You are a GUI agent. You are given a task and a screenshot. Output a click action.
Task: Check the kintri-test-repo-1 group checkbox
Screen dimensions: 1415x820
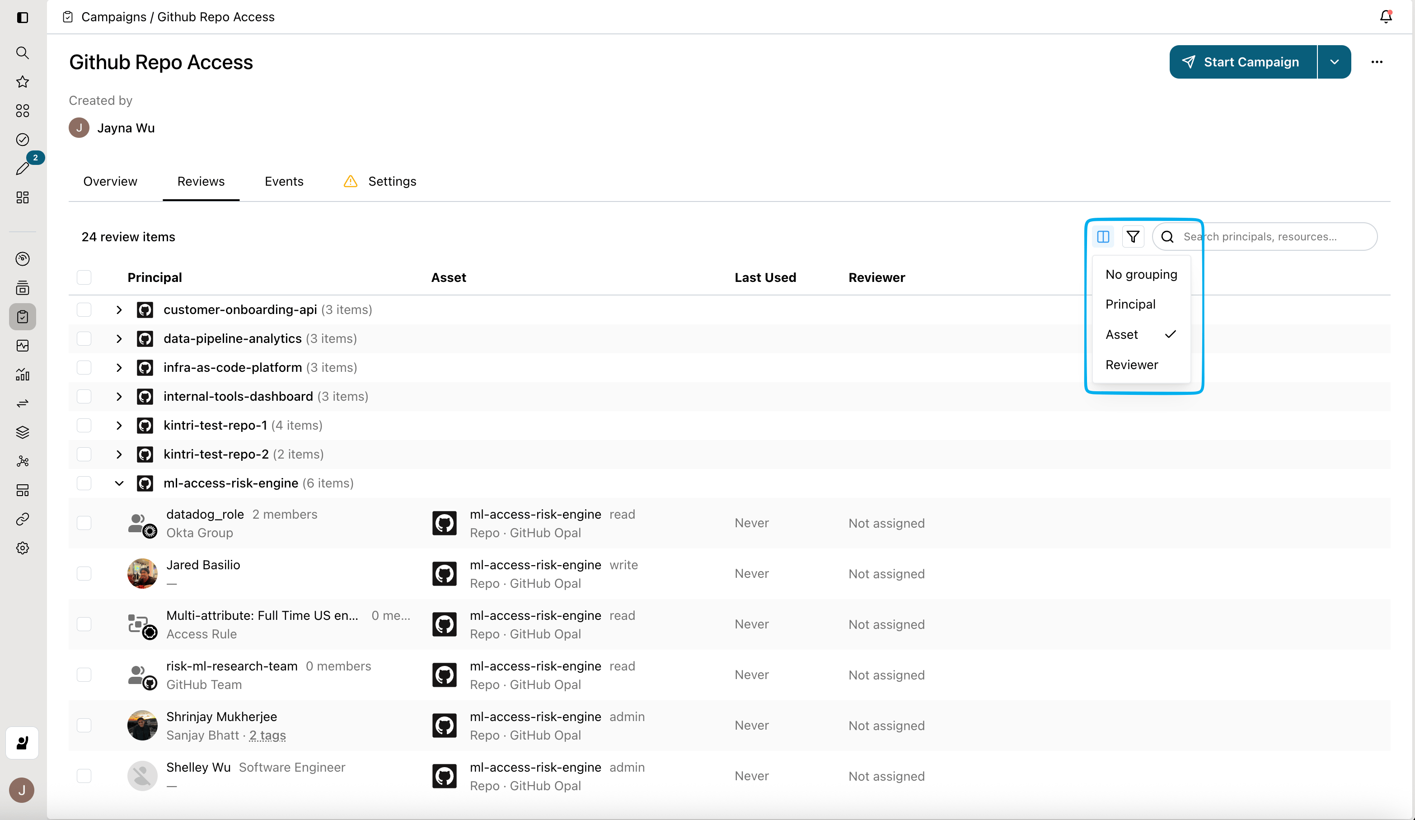coord(84,425)
